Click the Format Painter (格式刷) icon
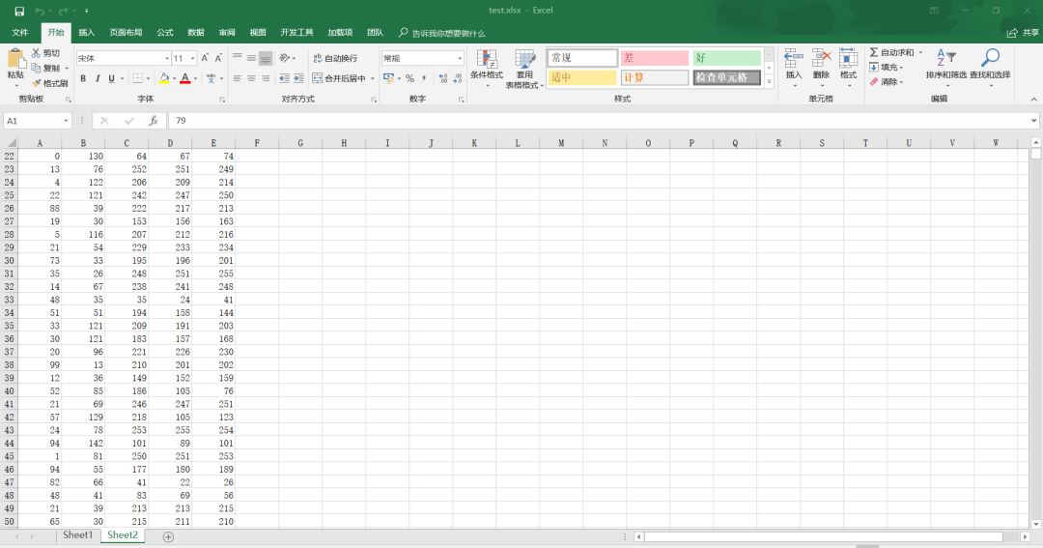The width and height of the screenshot is (1043, 548). 37,83
